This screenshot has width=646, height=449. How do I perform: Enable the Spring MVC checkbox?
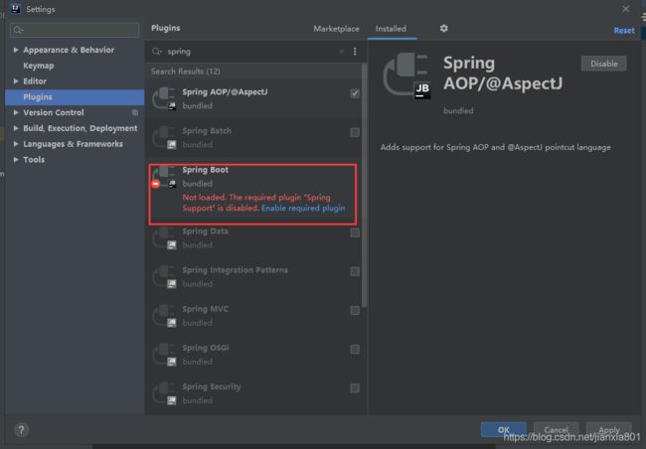pos(355,310)
